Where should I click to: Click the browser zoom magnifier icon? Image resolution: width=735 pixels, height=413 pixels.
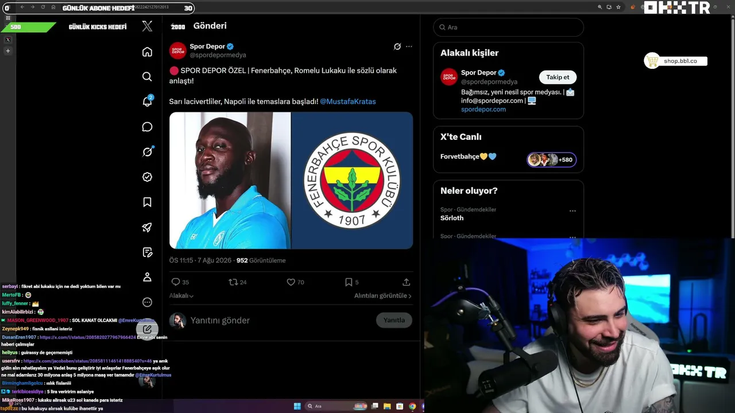(600, 7)
